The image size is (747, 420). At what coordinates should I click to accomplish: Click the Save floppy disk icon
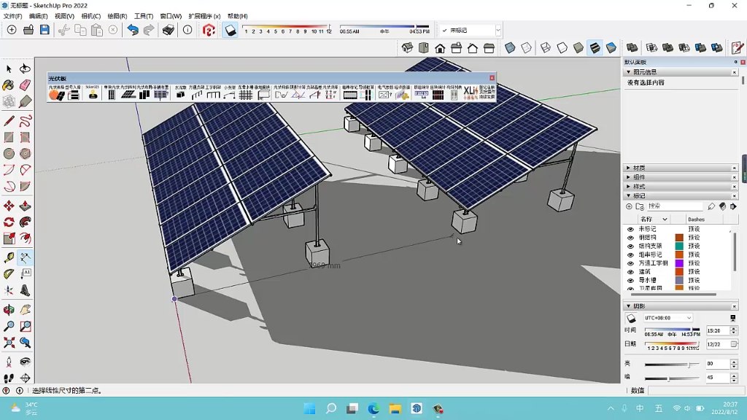44,30
